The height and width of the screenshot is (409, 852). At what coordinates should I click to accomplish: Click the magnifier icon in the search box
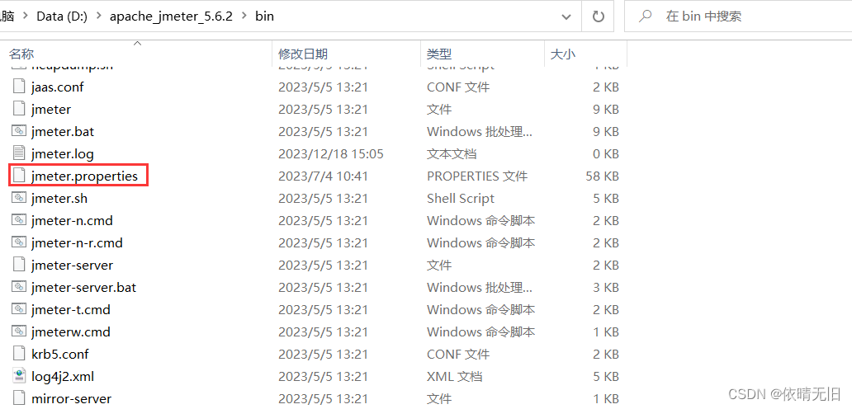click(x=645, y=16)
